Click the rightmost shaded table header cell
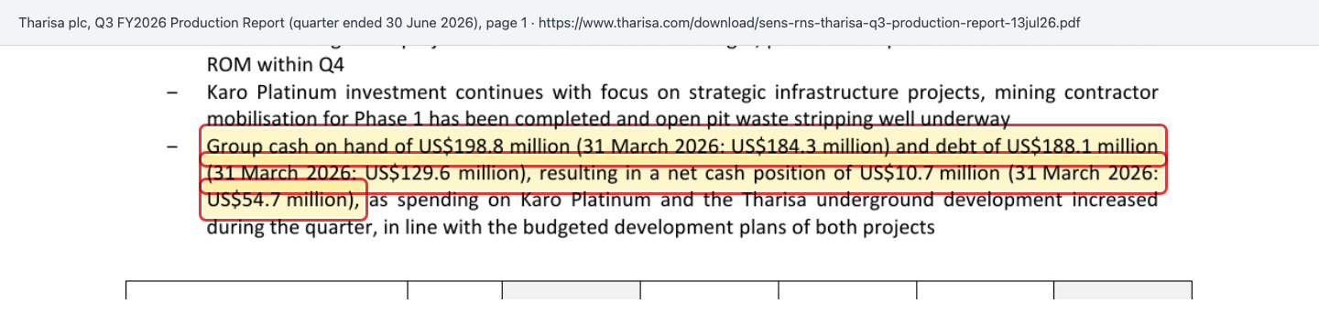This screenshot has width=1319, height=336. pyautogui.click(x=1123, y=291)
